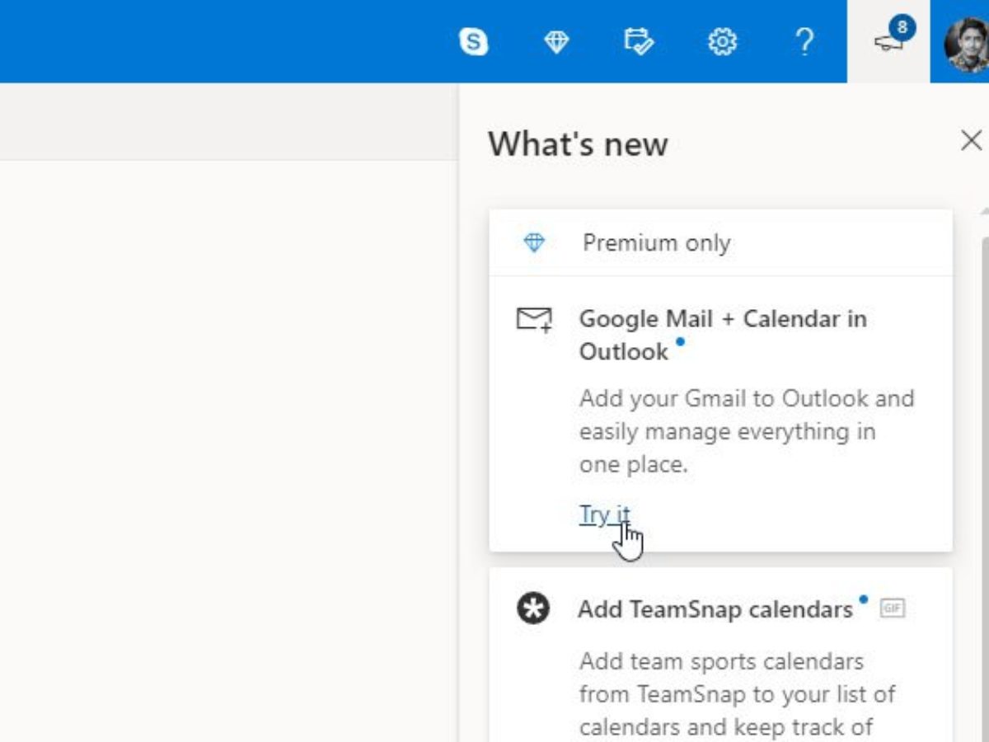Click the mail-plus envelope icon
The image size is (989, 742).
[534, 319]
